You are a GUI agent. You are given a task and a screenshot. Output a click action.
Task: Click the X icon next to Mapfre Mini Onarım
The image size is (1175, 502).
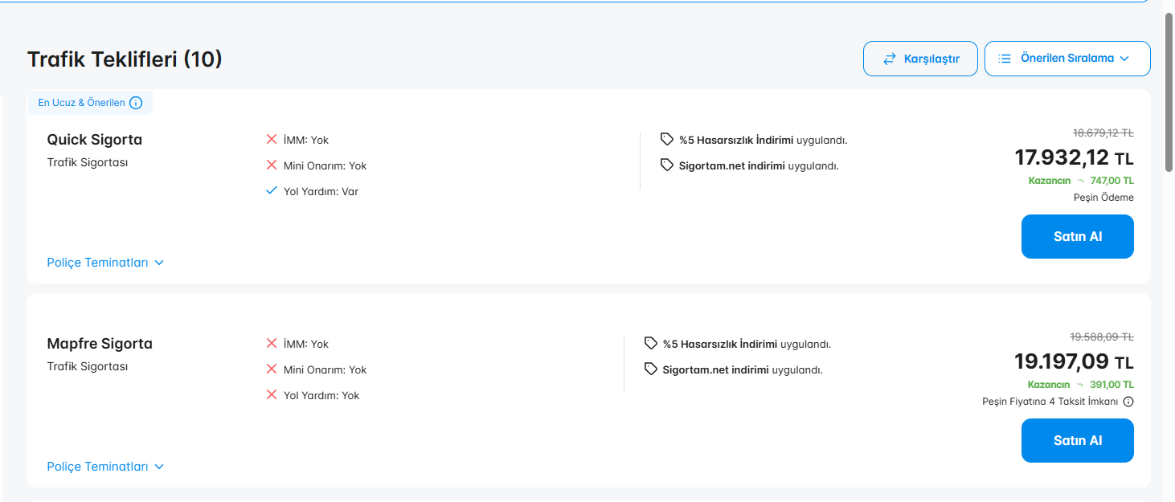(x=272, y=369)
